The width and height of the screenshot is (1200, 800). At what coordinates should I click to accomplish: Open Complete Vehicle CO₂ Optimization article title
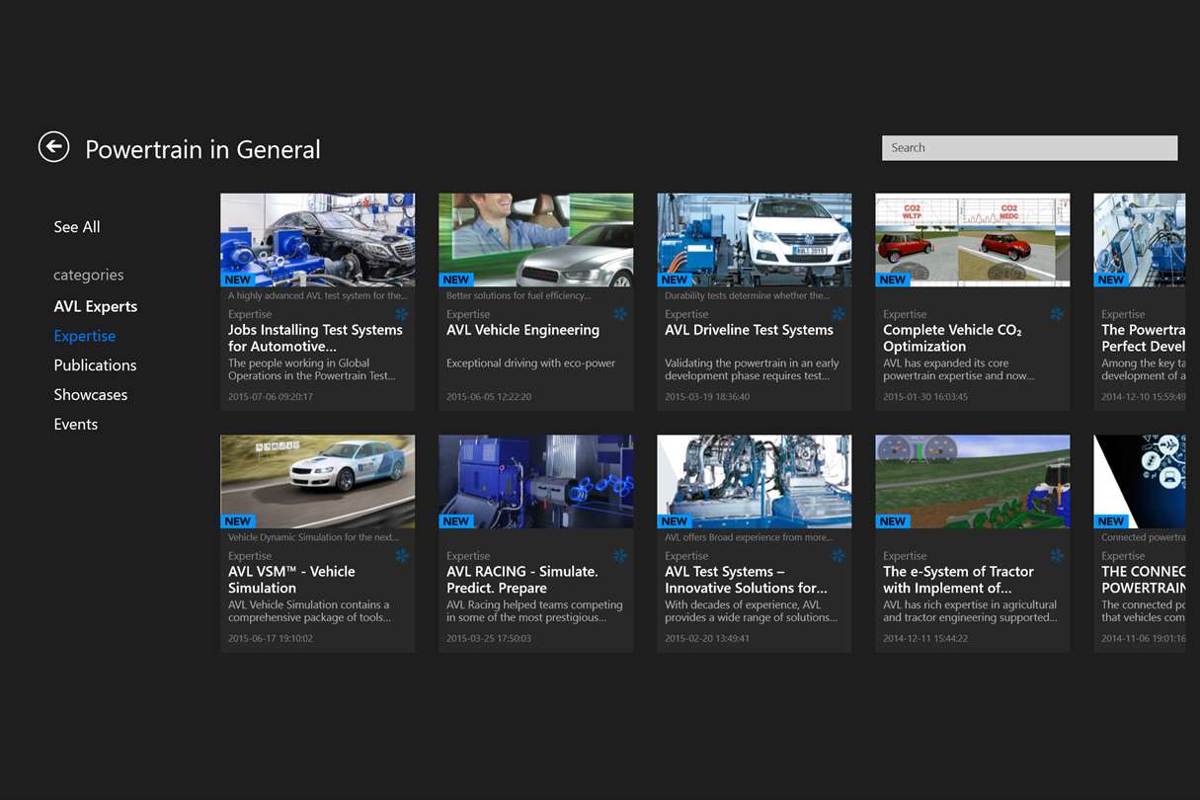click(x=952, y=338)
